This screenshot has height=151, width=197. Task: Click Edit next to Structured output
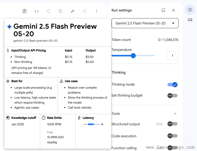click(x=159, y=124)
